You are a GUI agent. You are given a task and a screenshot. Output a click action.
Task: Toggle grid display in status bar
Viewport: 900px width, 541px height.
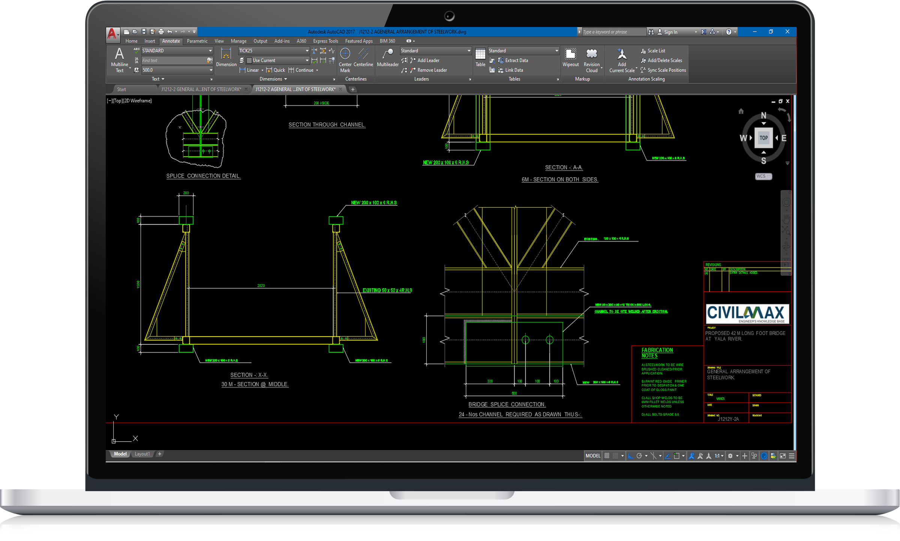pos(606,456)
